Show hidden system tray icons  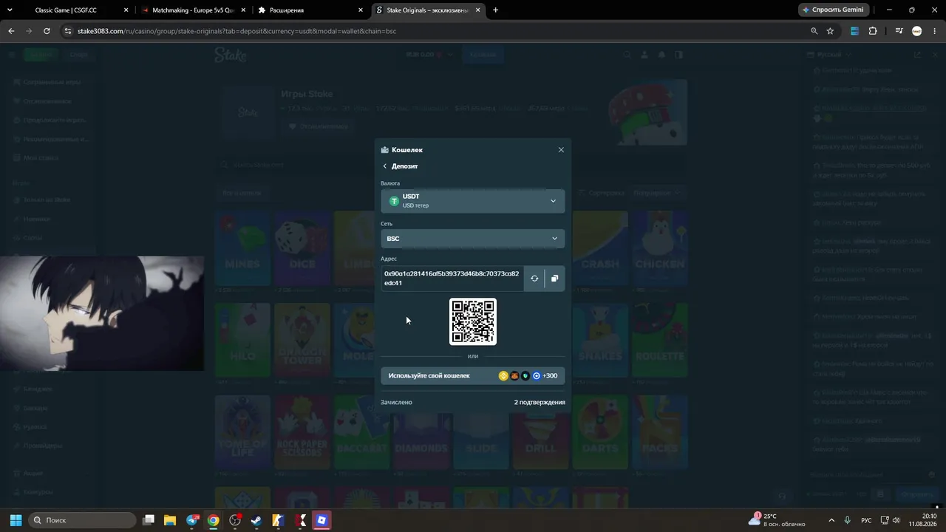coord(831,520)
